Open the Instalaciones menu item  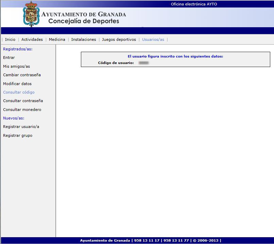84,39
